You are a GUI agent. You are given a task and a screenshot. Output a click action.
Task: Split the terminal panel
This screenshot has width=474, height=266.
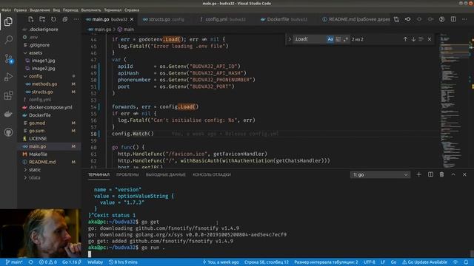click(x=430, y=174)
